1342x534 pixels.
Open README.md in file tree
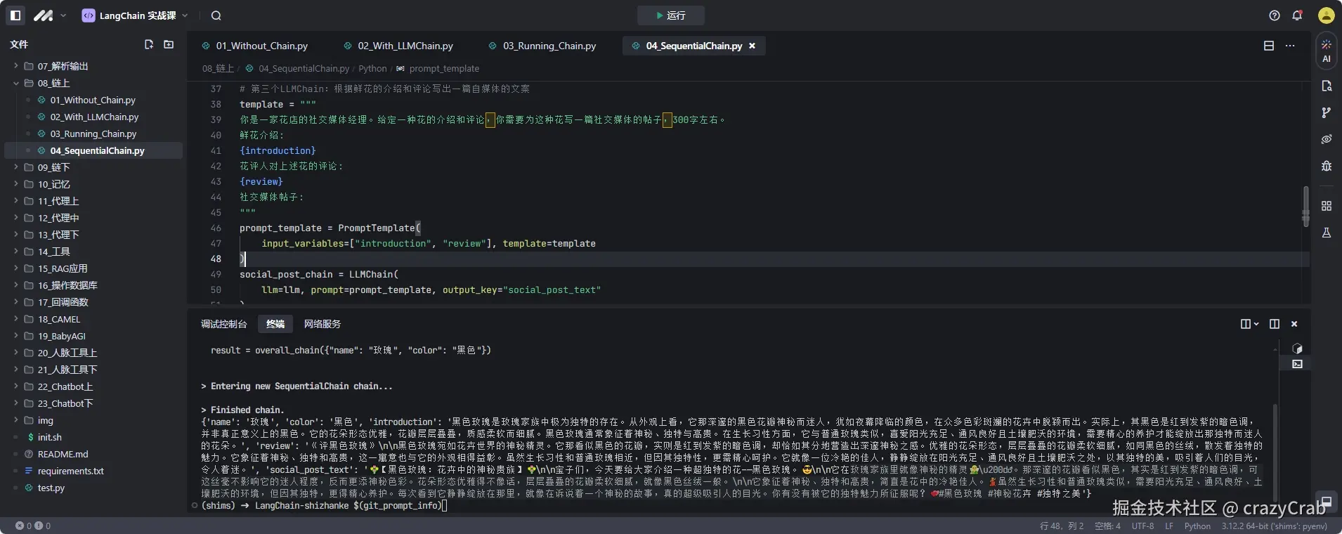[63, 454]
